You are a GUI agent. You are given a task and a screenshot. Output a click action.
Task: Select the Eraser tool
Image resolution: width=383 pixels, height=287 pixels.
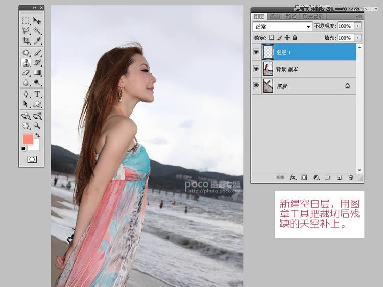pyautogui.click(x=26, y=73)
